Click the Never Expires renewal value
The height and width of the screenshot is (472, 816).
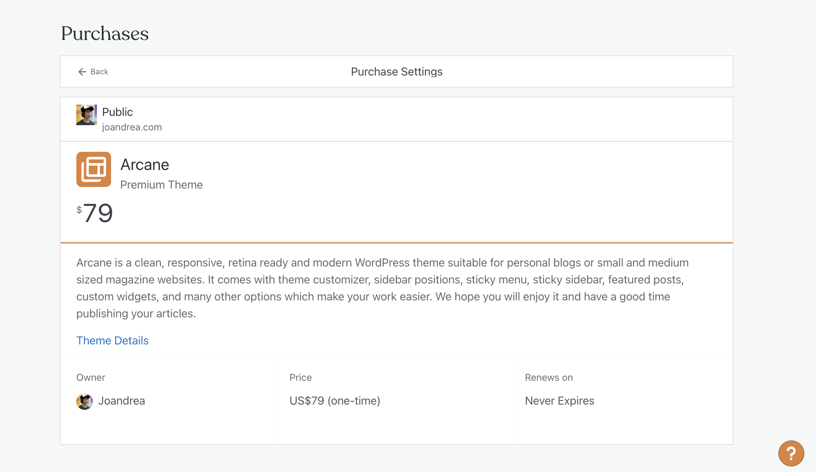[x=559, y=401]
